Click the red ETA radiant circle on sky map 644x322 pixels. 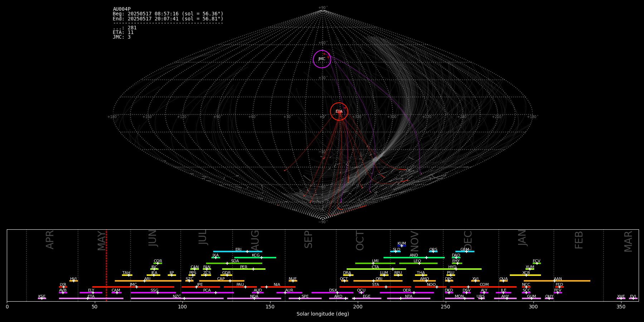[x=339, y=112]
